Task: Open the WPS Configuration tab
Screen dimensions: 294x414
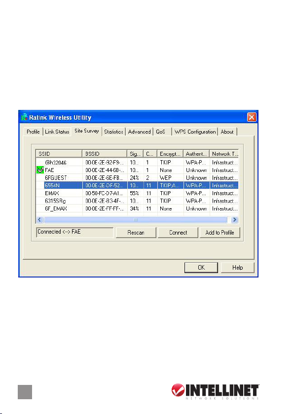Action: (x=195, y=132)
